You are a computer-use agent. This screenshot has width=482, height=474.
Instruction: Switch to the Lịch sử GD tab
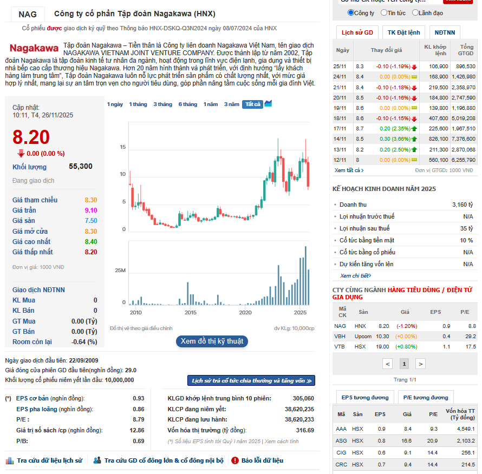[357, 32]
